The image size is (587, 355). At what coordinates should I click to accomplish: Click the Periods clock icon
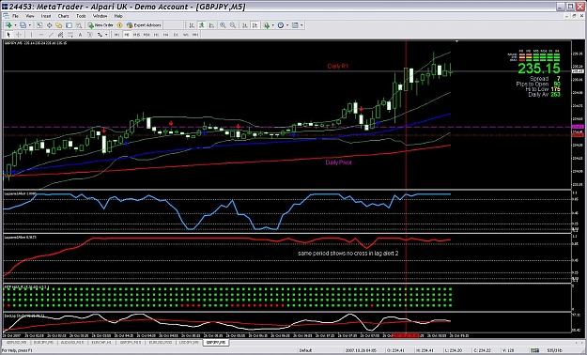(281, 25)
